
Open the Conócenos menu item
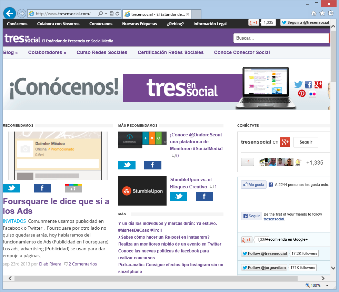tap(17, 24)
